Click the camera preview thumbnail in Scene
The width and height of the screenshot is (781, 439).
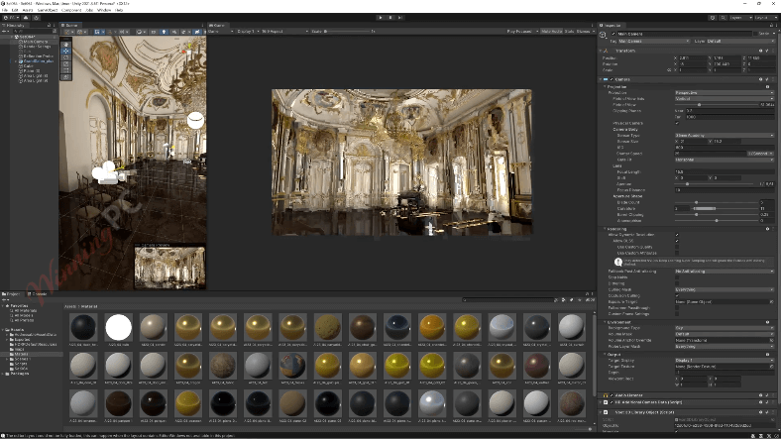[x=169, y=268]
